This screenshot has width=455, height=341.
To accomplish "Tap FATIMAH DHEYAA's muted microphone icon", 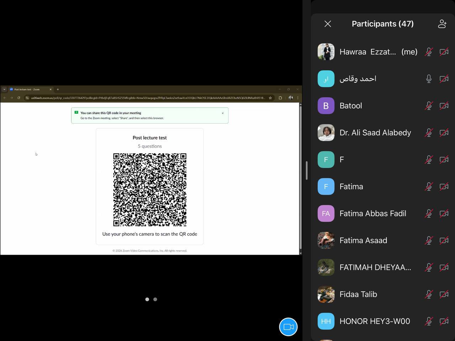I will click(x=429, y=267).
